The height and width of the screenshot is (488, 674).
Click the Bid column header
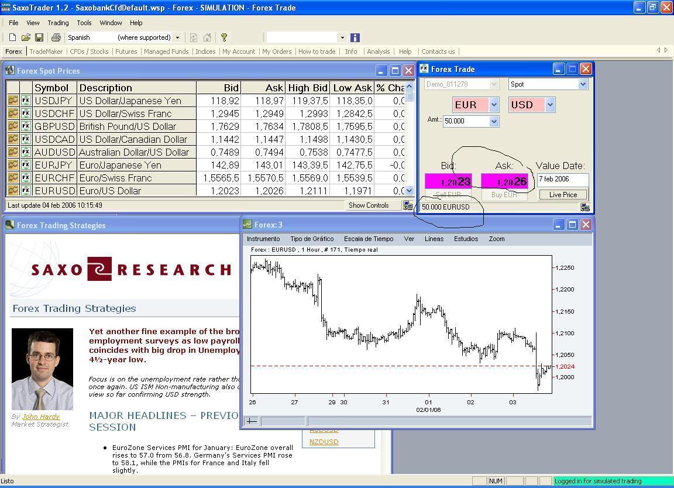(x=218, y=88)
